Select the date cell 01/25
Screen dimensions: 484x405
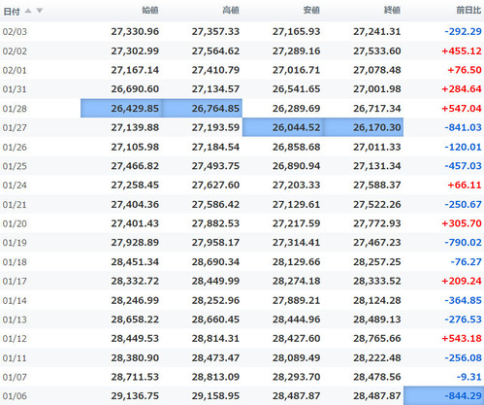coord(15,166)
